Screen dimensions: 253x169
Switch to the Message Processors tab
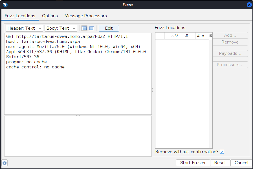pos(85,16)
